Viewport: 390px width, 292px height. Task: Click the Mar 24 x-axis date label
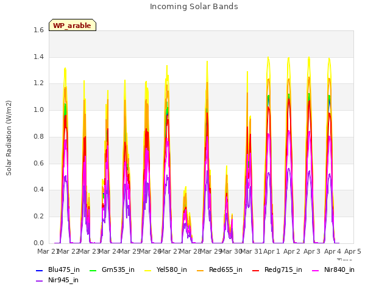coord(109,251)
